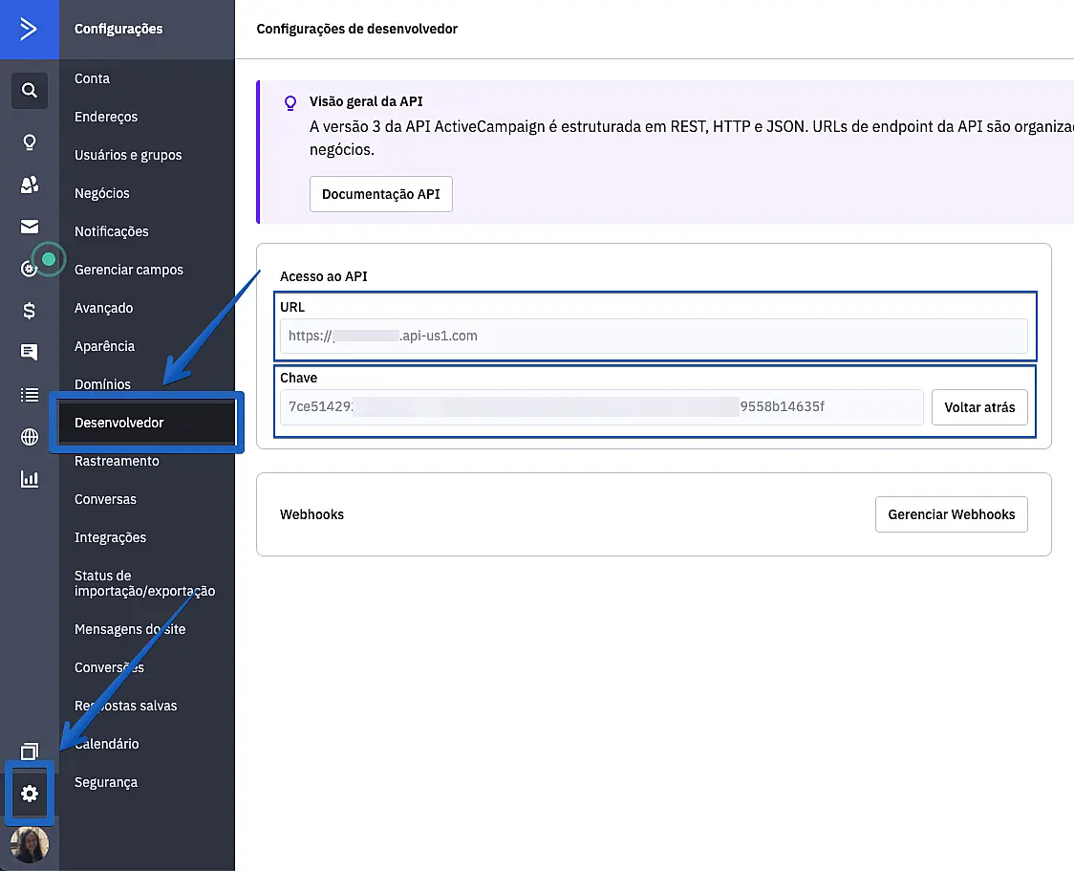The height and width of the screenshot is (871, 1074).
Task: Open Site via the globe icon
Action: tap(30, 437)
